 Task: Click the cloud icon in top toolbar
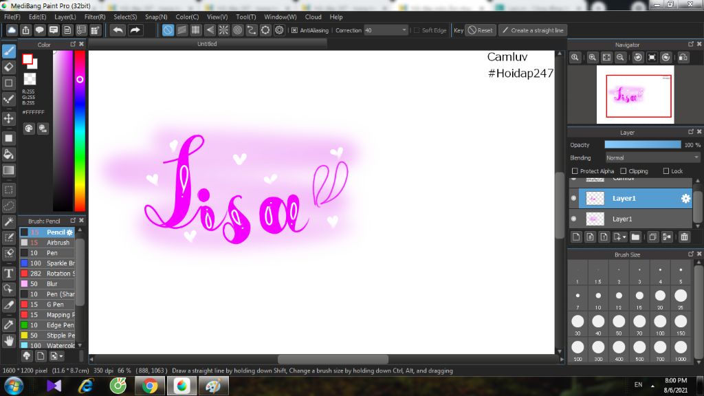pyautogui.click(x=12, y=30)
